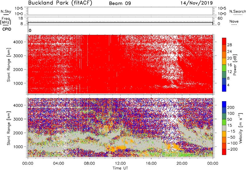246x170 pixels.
Task: Click the '28' label on power colorbar
Action: click(229, 45)
